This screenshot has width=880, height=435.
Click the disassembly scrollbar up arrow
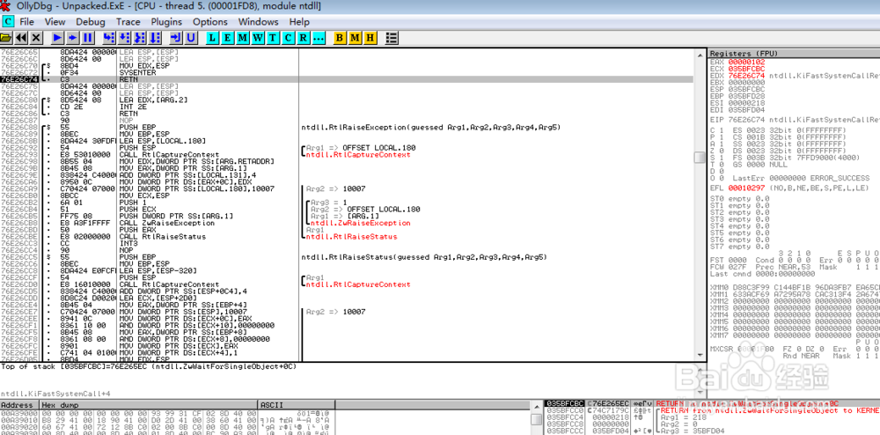(x=700, y=55)
